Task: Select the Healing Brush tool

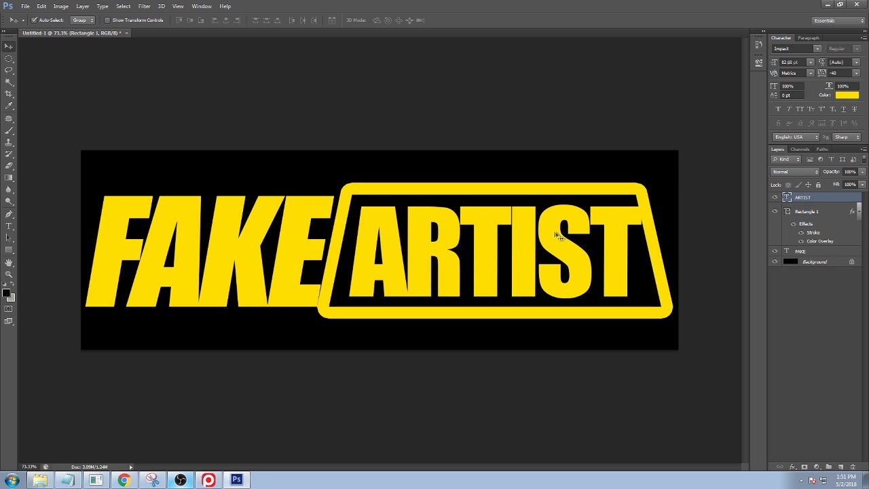Action: 9,119
